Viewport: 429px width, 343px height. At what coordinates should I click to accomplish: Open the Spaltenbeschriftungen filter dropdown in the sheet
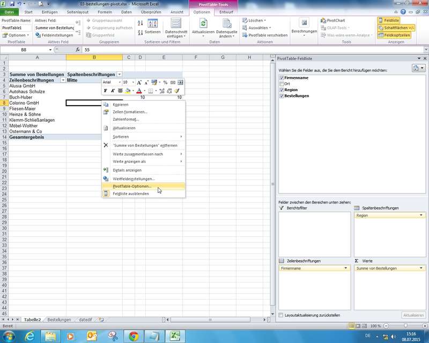pyautogui.click(x=119, y=74)
